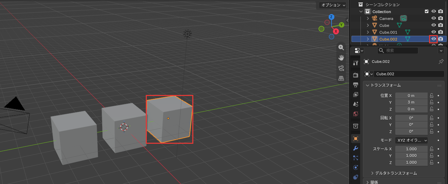
Task: Hide Collection with its eye icon
Action: click(434, 11)
